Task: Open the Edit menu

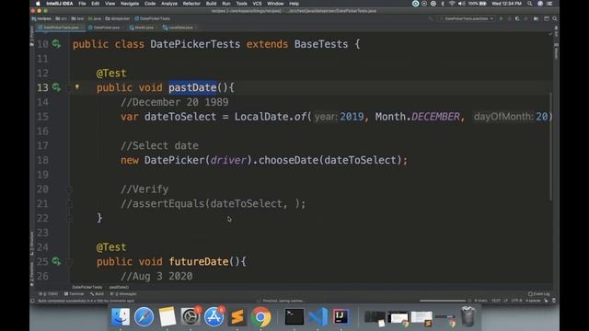Action: click(96, 4)
